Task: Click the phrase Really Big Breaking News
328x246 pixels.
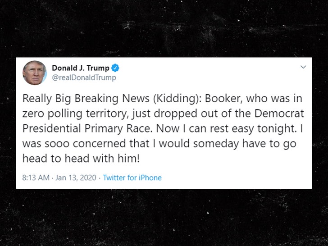Action: pos(86,99)
